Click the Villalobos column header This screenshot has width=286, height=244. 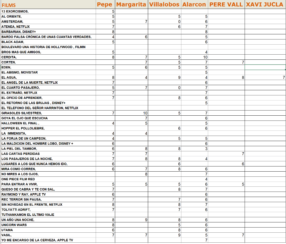pyautogui.click(x=165, y=5)
